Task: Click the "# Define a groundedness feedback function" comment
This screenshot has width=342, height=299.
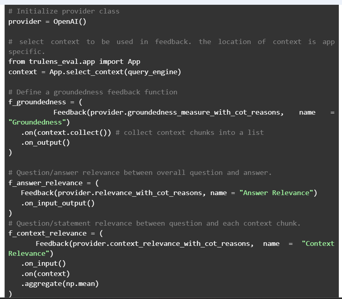Action: [x=93, y=92]
